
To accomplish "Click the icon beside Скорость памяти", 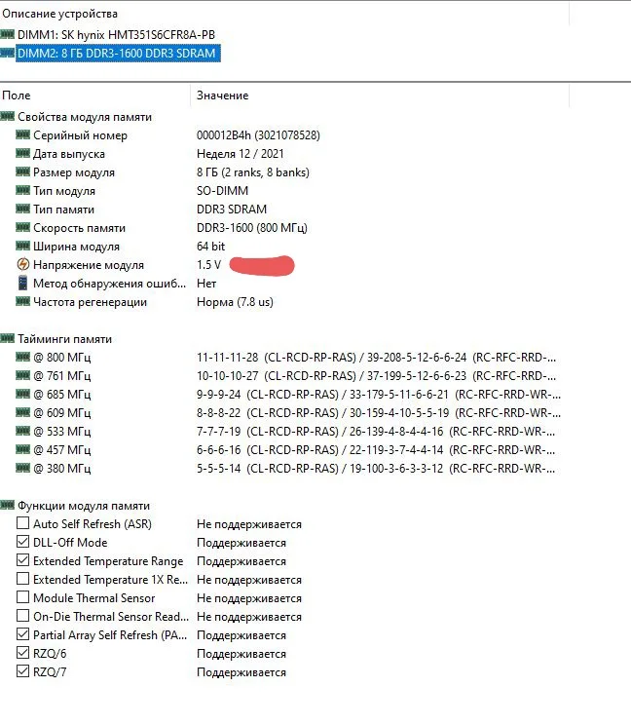I will point(22,227).
